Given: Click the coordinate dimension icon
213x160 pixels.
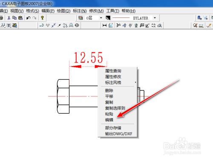Looking at the screenshot, I should tap(110, 26).
